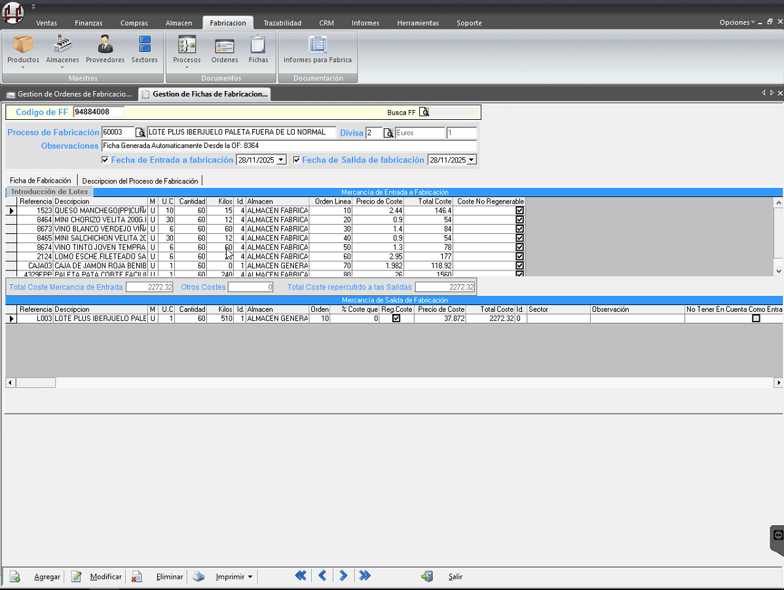Click the Eliminar button label
The width and height of the screenshot is (784, 590).
pos(170,577)
